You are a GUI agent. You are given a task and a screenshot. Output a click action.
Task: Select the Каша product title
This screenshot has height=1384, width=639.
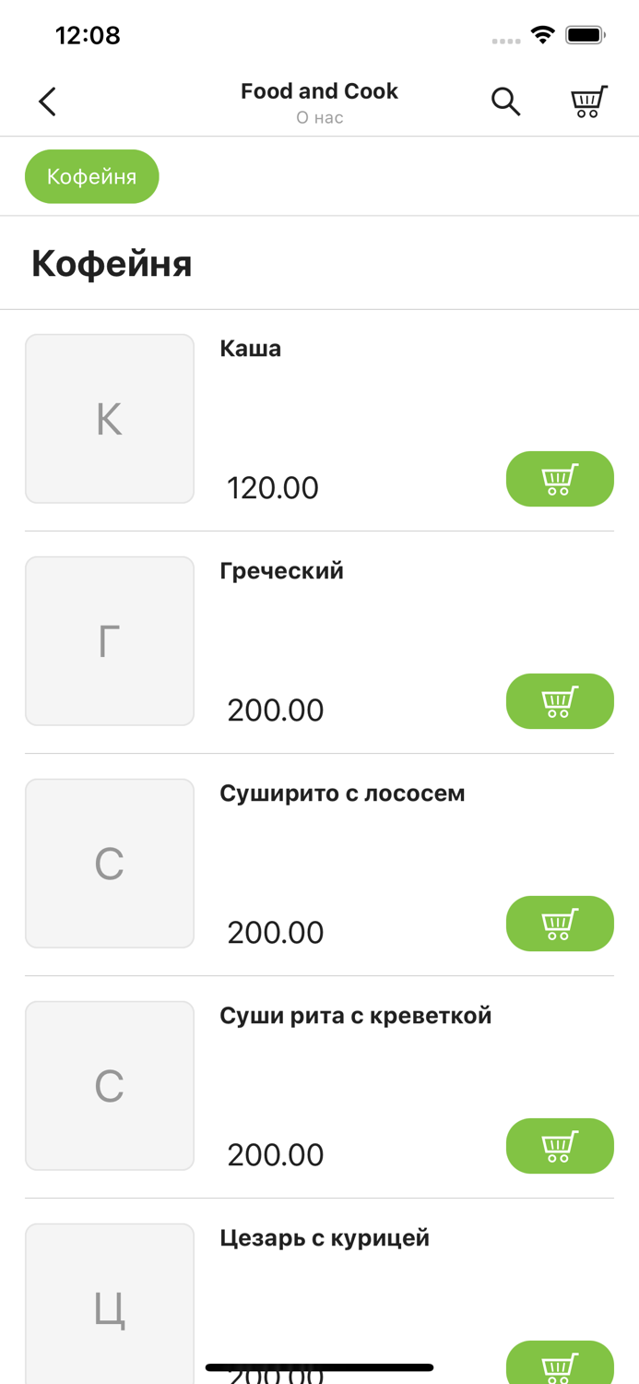tap(250, 349)
